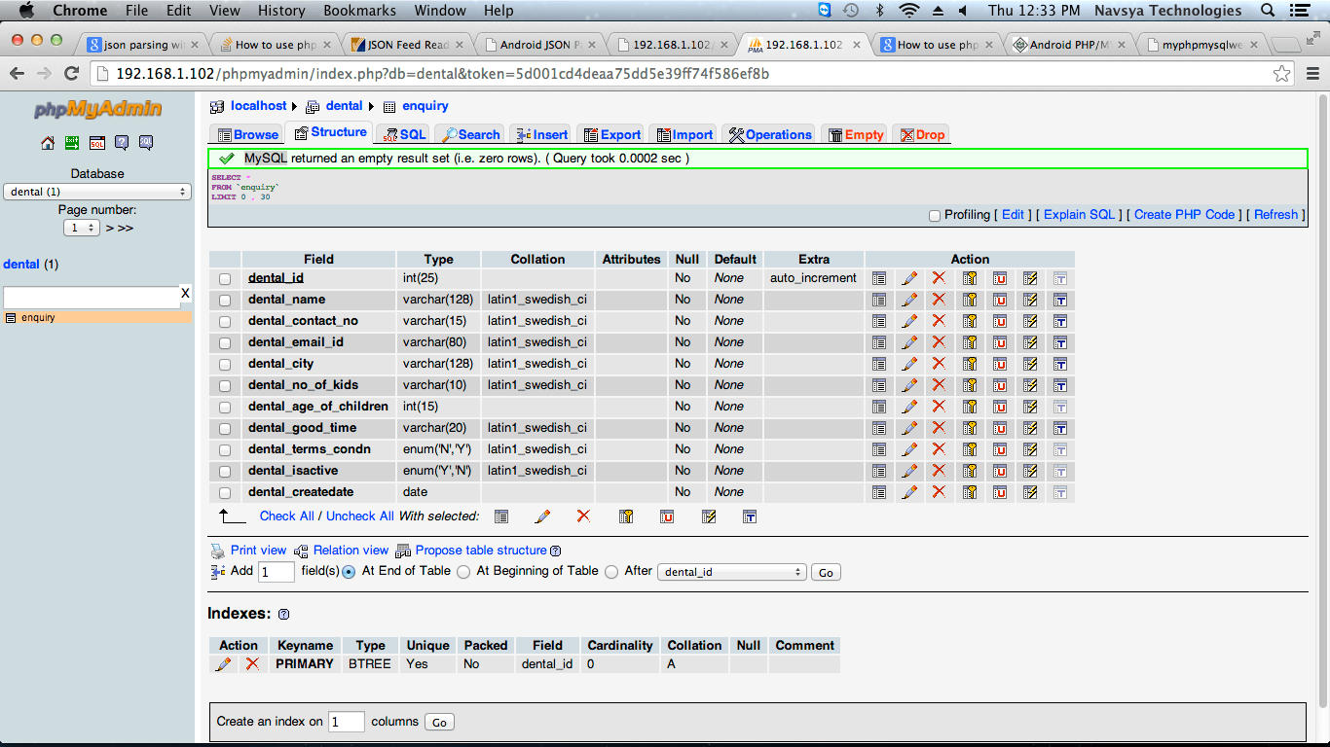Select the At Beginning of Table radio button
Viewport: 1330px width, 747px height.
point(462,572)
